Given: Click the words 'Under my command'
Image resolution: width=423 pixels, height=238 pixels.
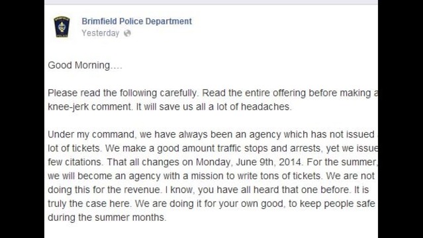Looking at the screenshot, I should coord(91,134).
